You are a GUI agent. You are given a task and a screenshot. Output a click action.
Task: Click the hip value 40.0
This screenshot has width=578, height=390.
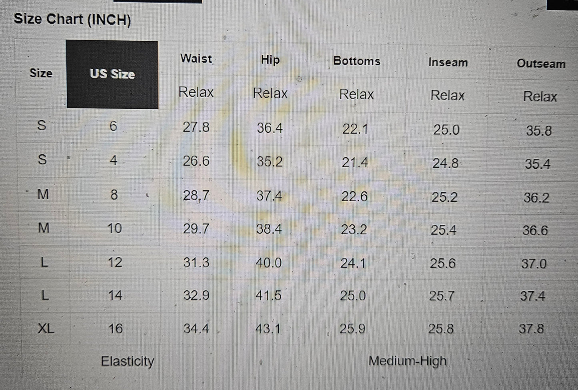click(269, 263)
